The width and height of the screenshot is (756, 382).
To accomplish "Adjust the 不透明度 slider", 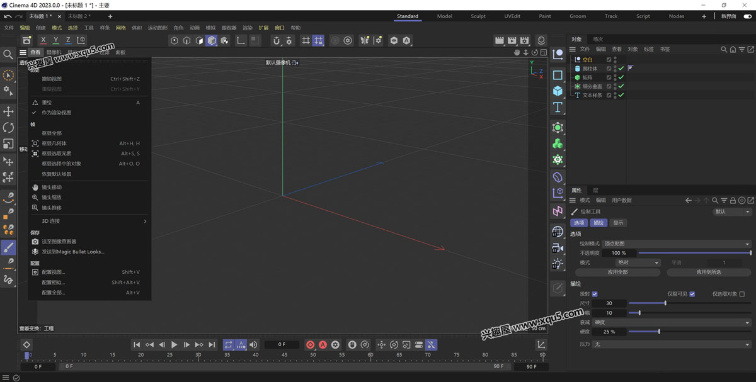I will click(695, 253).
